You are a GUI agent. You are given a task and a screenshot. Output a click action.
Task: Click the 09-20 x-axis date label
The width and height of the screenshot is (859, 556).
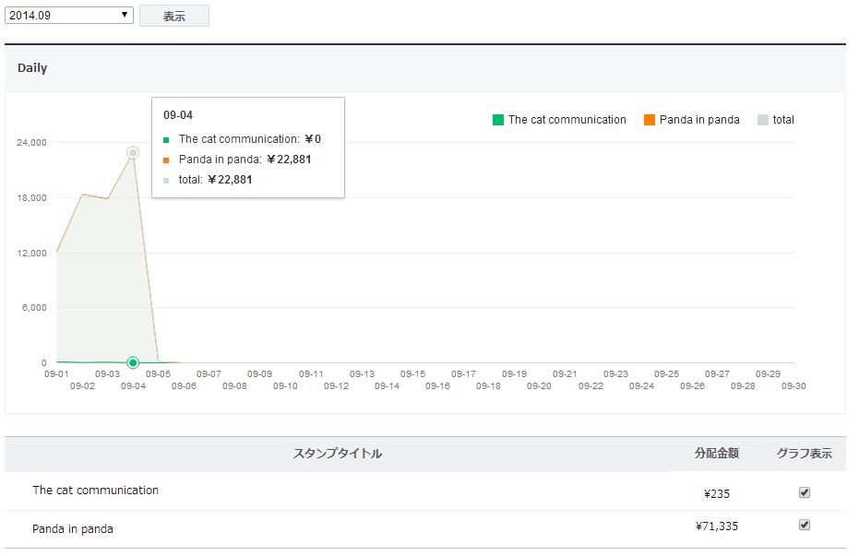(539, 385)
